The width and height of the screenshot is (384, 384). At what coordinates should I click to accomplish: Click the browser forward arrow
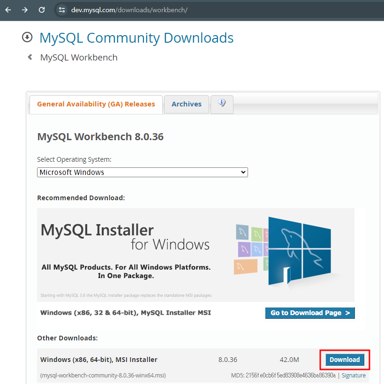pos(24,9)
